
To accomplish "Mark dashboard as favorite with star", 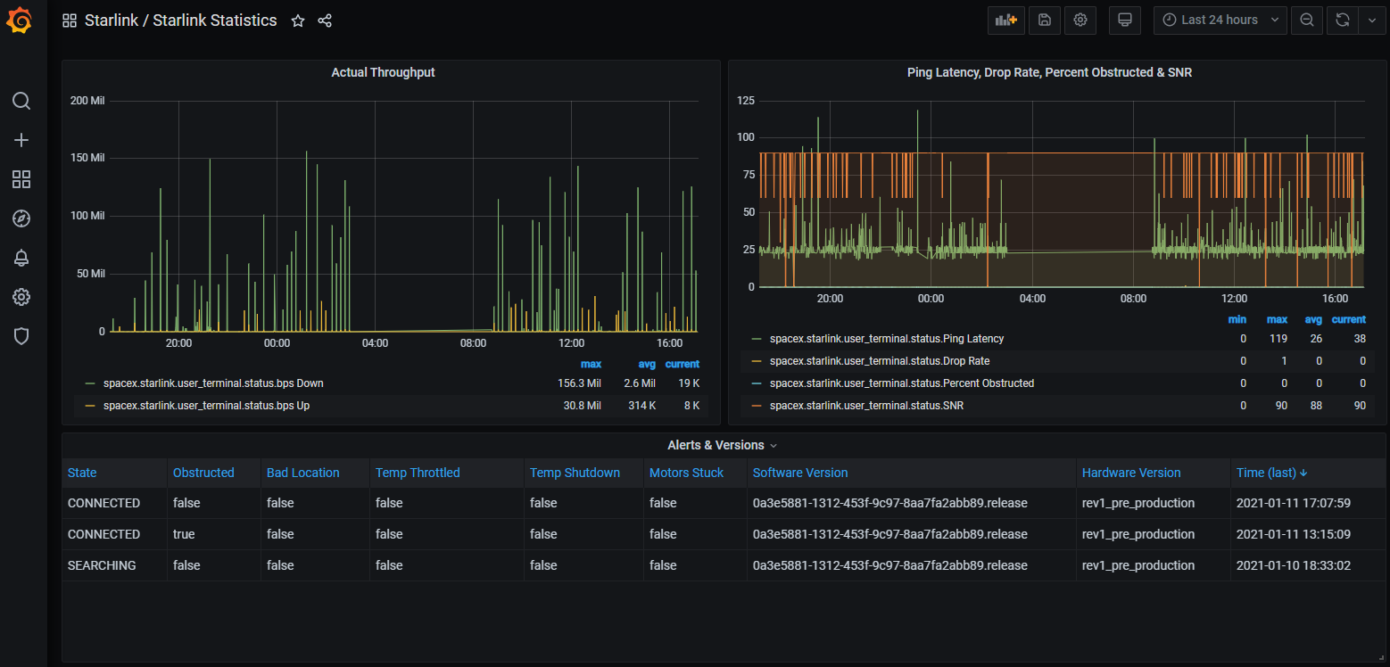I will point(298,21).
